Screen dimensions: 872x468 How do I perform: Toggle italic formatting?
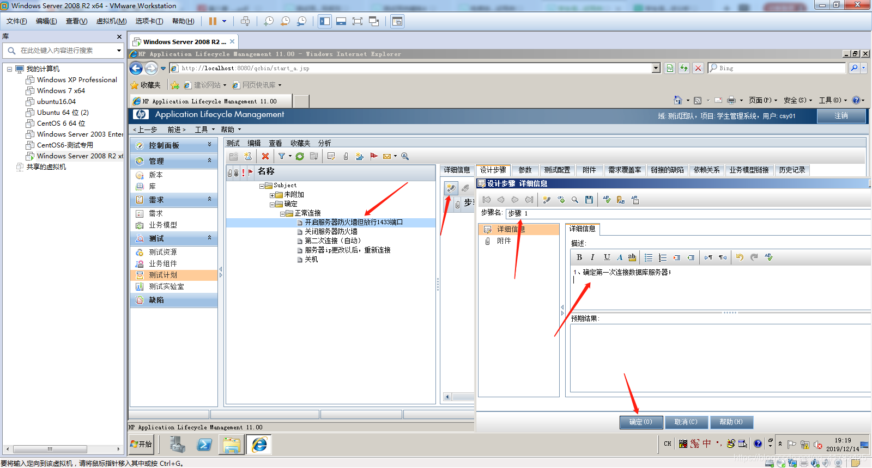click(592, 257)
